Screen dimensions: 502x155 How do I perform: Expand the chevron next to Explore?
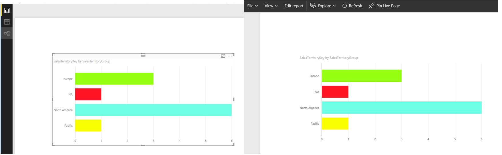(334, 6)
